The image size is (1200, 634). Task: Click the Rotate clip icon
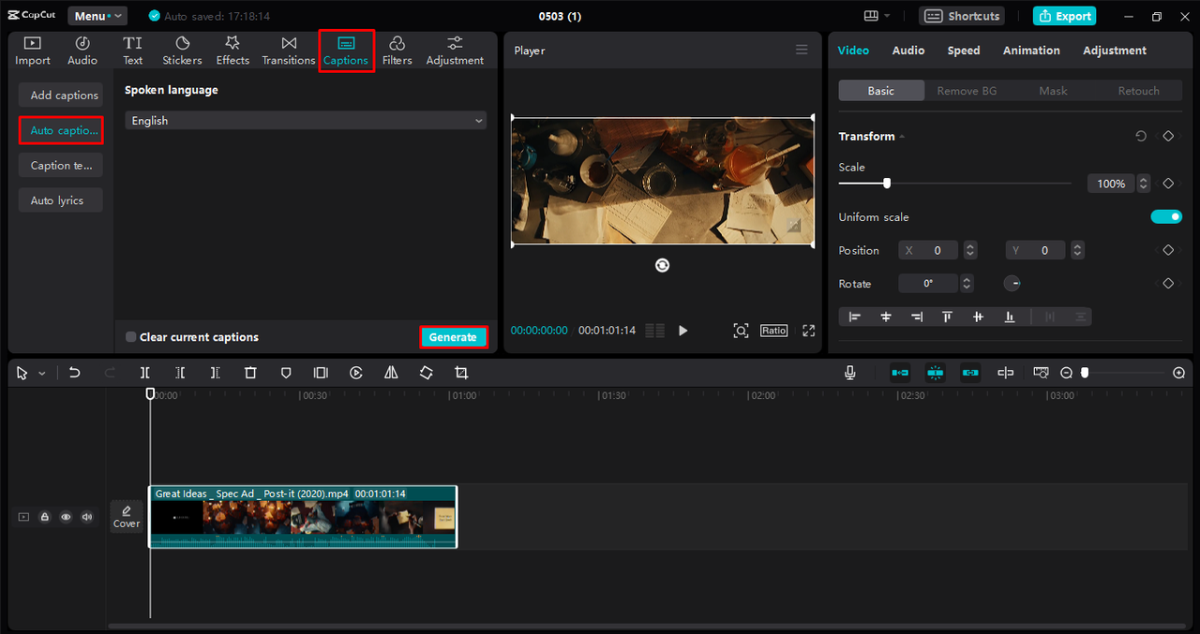pos(426,373)
